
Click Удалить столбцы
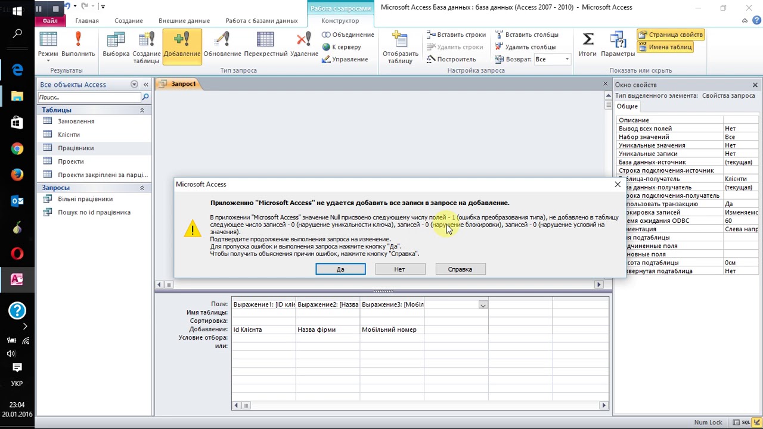(525, 47)
